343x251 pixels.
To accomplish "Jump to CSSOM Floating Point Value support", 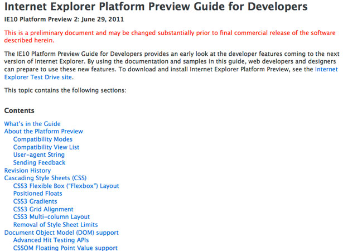I will point(65,248).
